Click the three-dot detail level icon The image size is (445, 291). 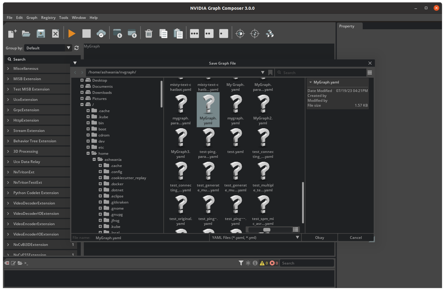[194, 34]
